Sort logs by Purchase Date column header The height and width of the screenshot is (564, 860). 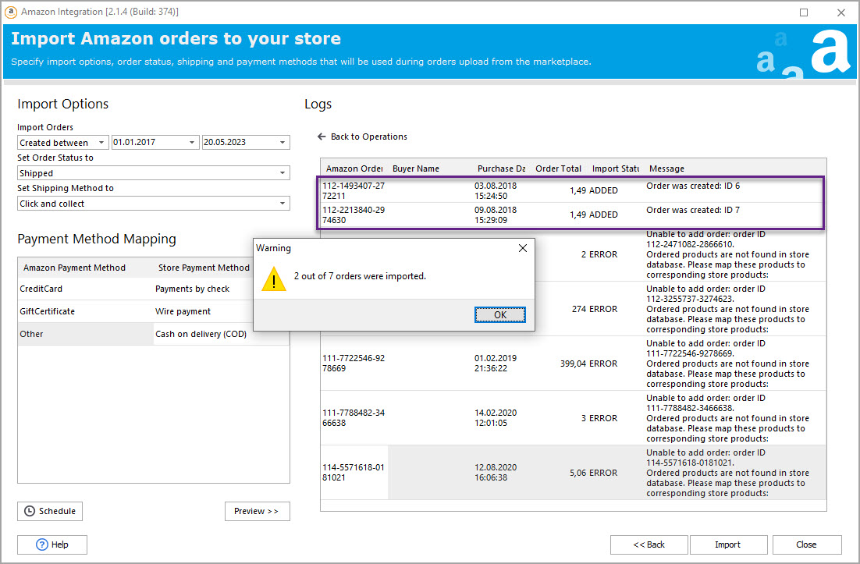pos(501,168)
